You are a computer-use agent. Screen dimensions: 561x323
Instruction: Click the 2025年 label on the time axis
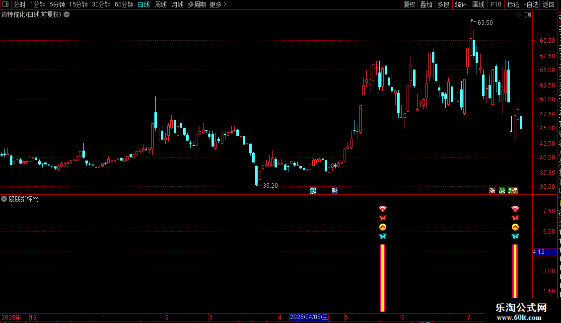11,317
